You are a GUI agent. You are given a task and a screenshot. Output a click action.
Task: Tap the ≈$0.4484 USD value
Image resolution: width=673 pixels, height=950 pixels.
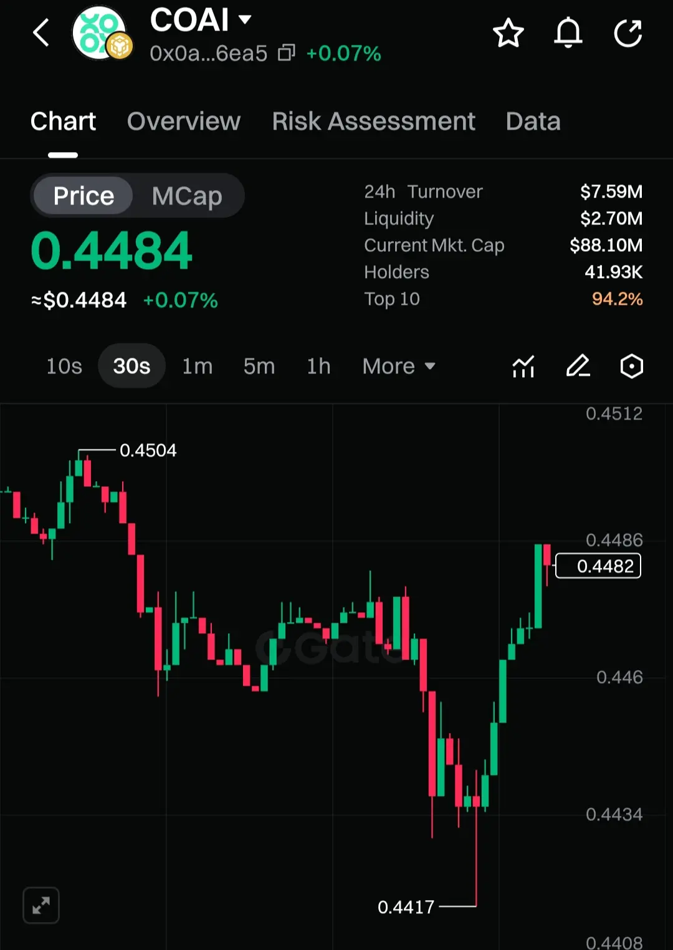pos(79,300)
